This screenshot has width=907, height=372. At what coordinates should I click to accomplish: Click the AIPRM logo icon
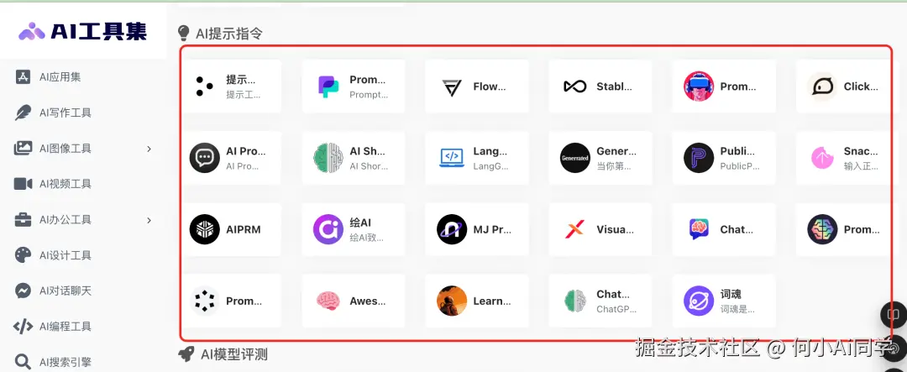click(x=205, y=229)
